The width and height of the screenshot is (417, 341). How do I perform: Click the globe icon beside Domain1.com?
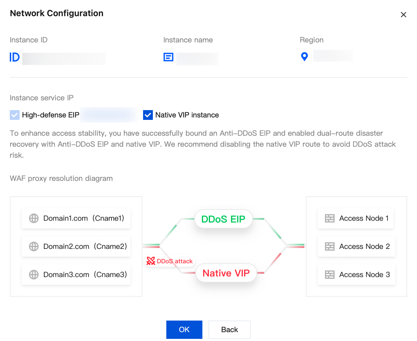(x=34, y=218)
